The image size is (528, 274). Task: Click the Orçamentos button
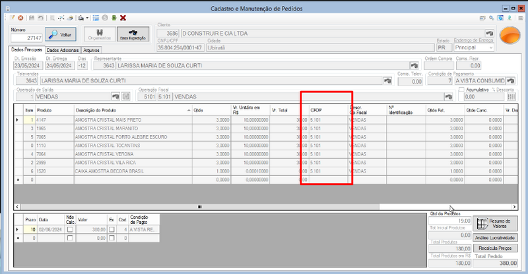click(100, 34)
